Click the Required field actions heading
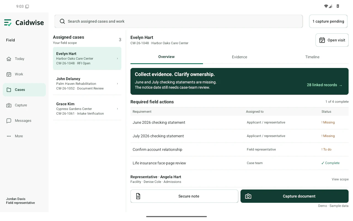The width and height of the screenshot is (353, 221). tap(152, 102)
